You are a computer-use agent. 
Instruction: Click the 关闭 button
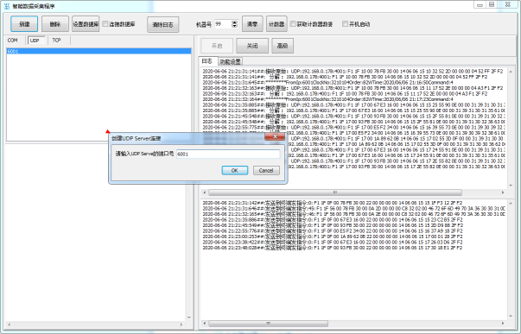point(252,46)
